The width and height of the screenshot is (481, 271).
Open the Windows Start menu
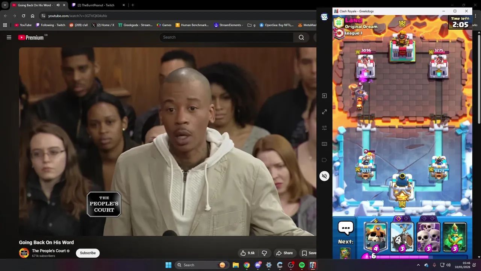pos(168,265)
